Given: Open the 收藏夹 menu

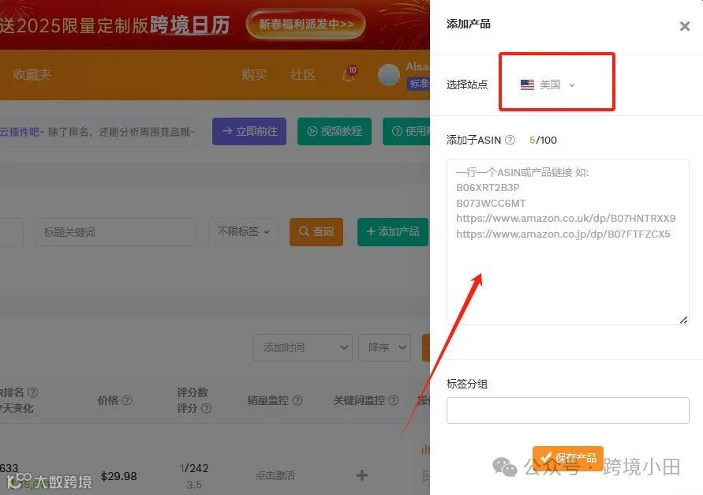Looking at the screenshot, I should (32, 74).
